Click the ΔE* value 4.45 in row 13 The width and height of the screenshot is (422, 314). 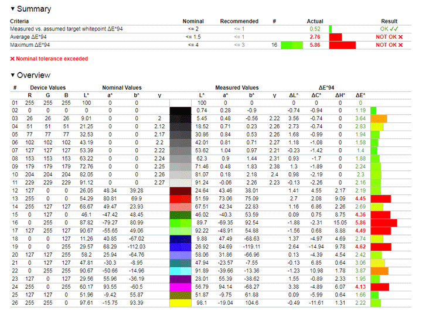click(x=360, y=199)
